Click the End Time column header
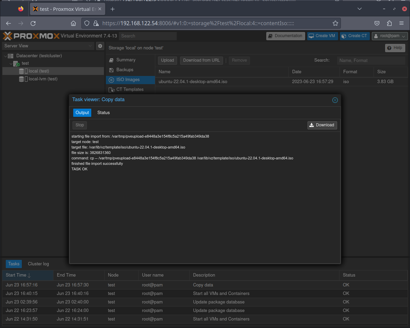410x328 pixels. (79, 275)
